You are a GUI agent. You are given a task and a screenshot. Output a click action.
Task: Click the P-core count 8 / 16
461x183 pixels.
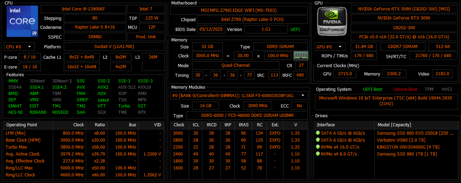pyautogui.click(x=30, y=57)
